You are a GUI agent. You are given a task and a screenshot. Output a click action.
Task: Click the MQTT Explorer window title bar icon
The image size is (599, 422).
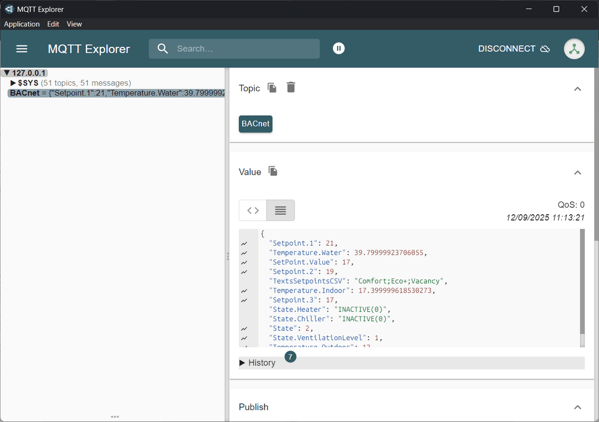click(x=9, y=9)
